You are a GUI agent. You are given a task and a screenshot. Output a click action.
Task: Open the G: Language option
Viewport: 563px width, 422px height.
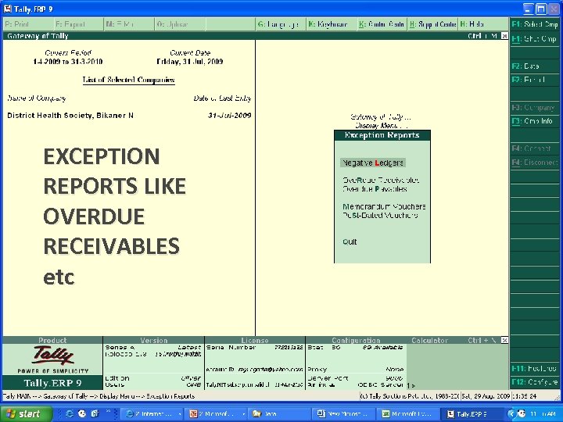click(281, 24)
